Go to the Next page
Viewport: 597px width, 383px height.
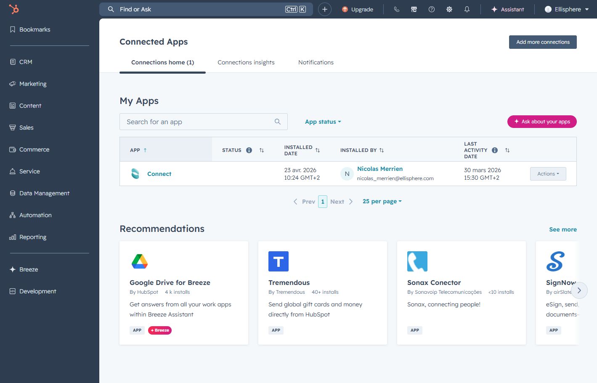pyautogui.click(x=342, y=202)
